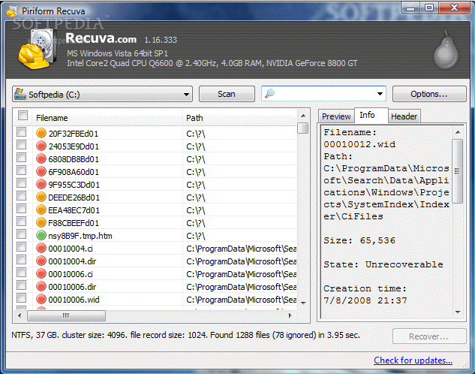Follow the Check for updates link
Image resolution: width=475 pixels, height=374 pixels.
(x=413, y=360)
